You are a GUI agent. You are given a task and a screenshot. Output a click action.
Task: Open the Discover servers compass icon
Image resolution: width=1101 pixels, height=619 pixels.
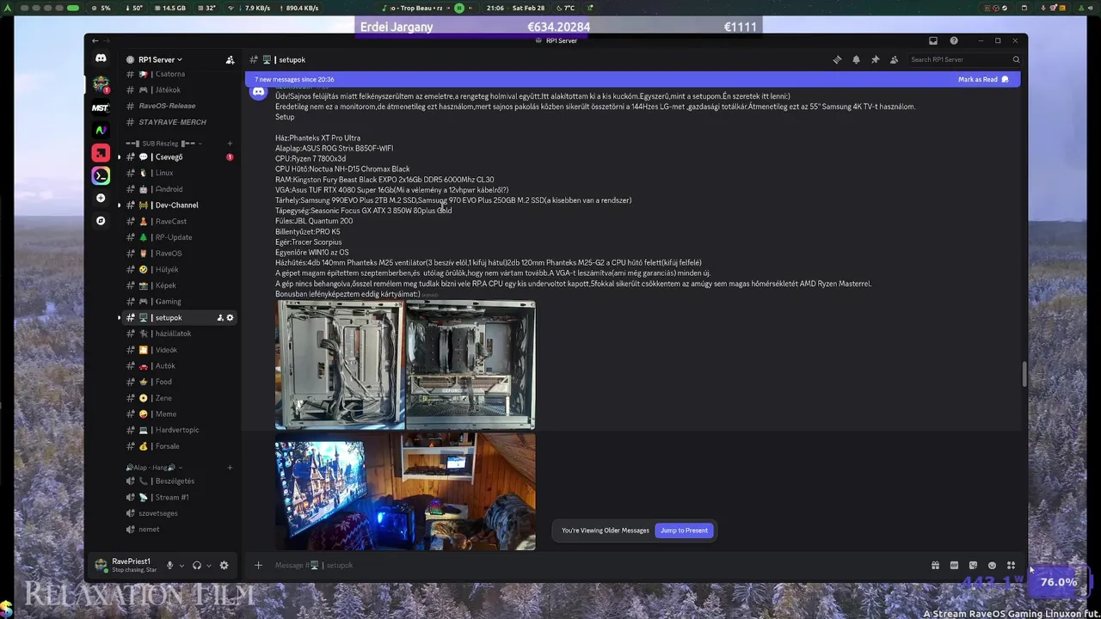101,221
